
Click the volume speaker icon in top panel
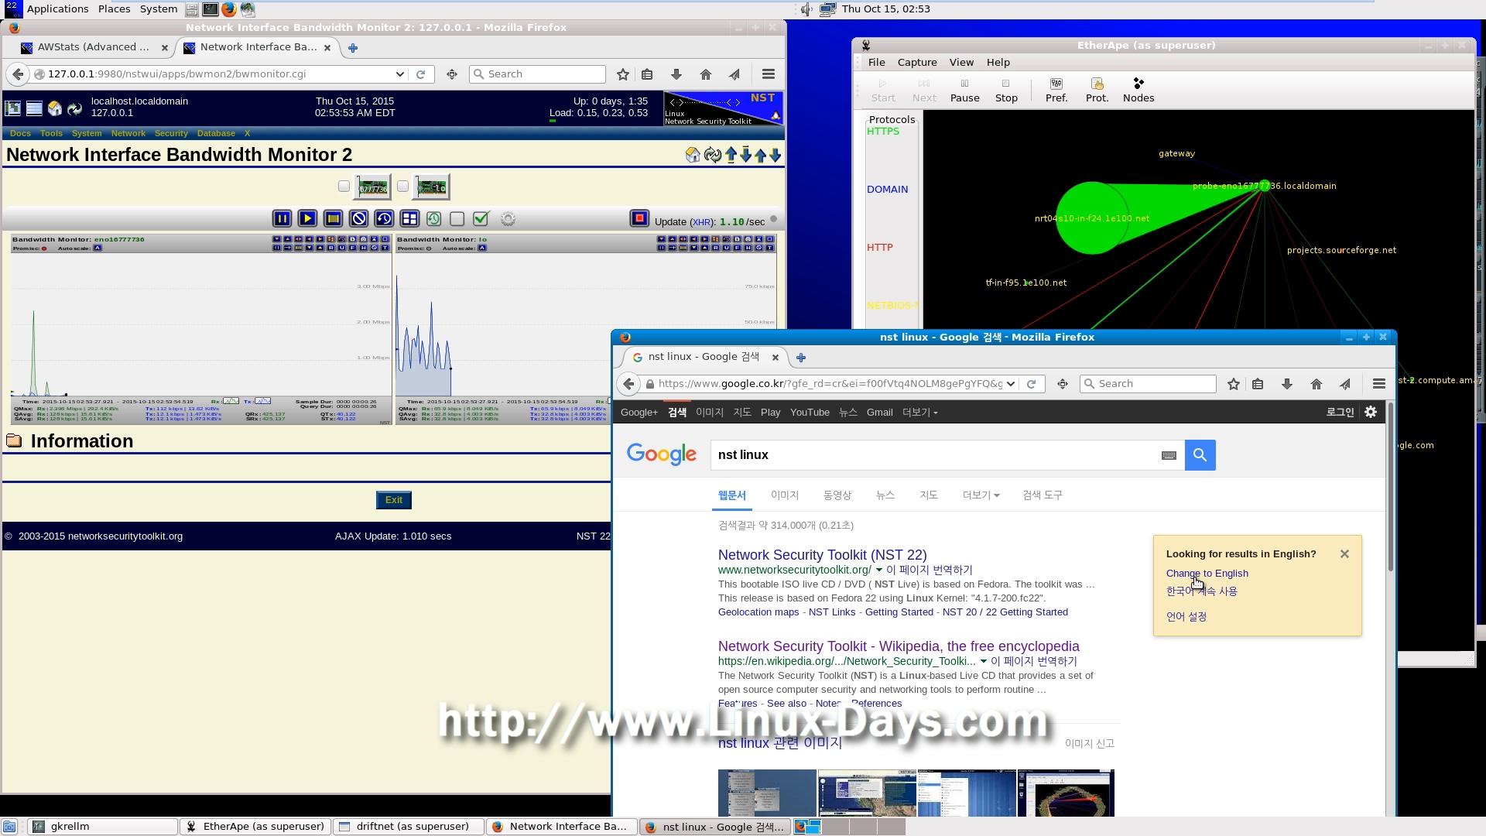(806, 9)
